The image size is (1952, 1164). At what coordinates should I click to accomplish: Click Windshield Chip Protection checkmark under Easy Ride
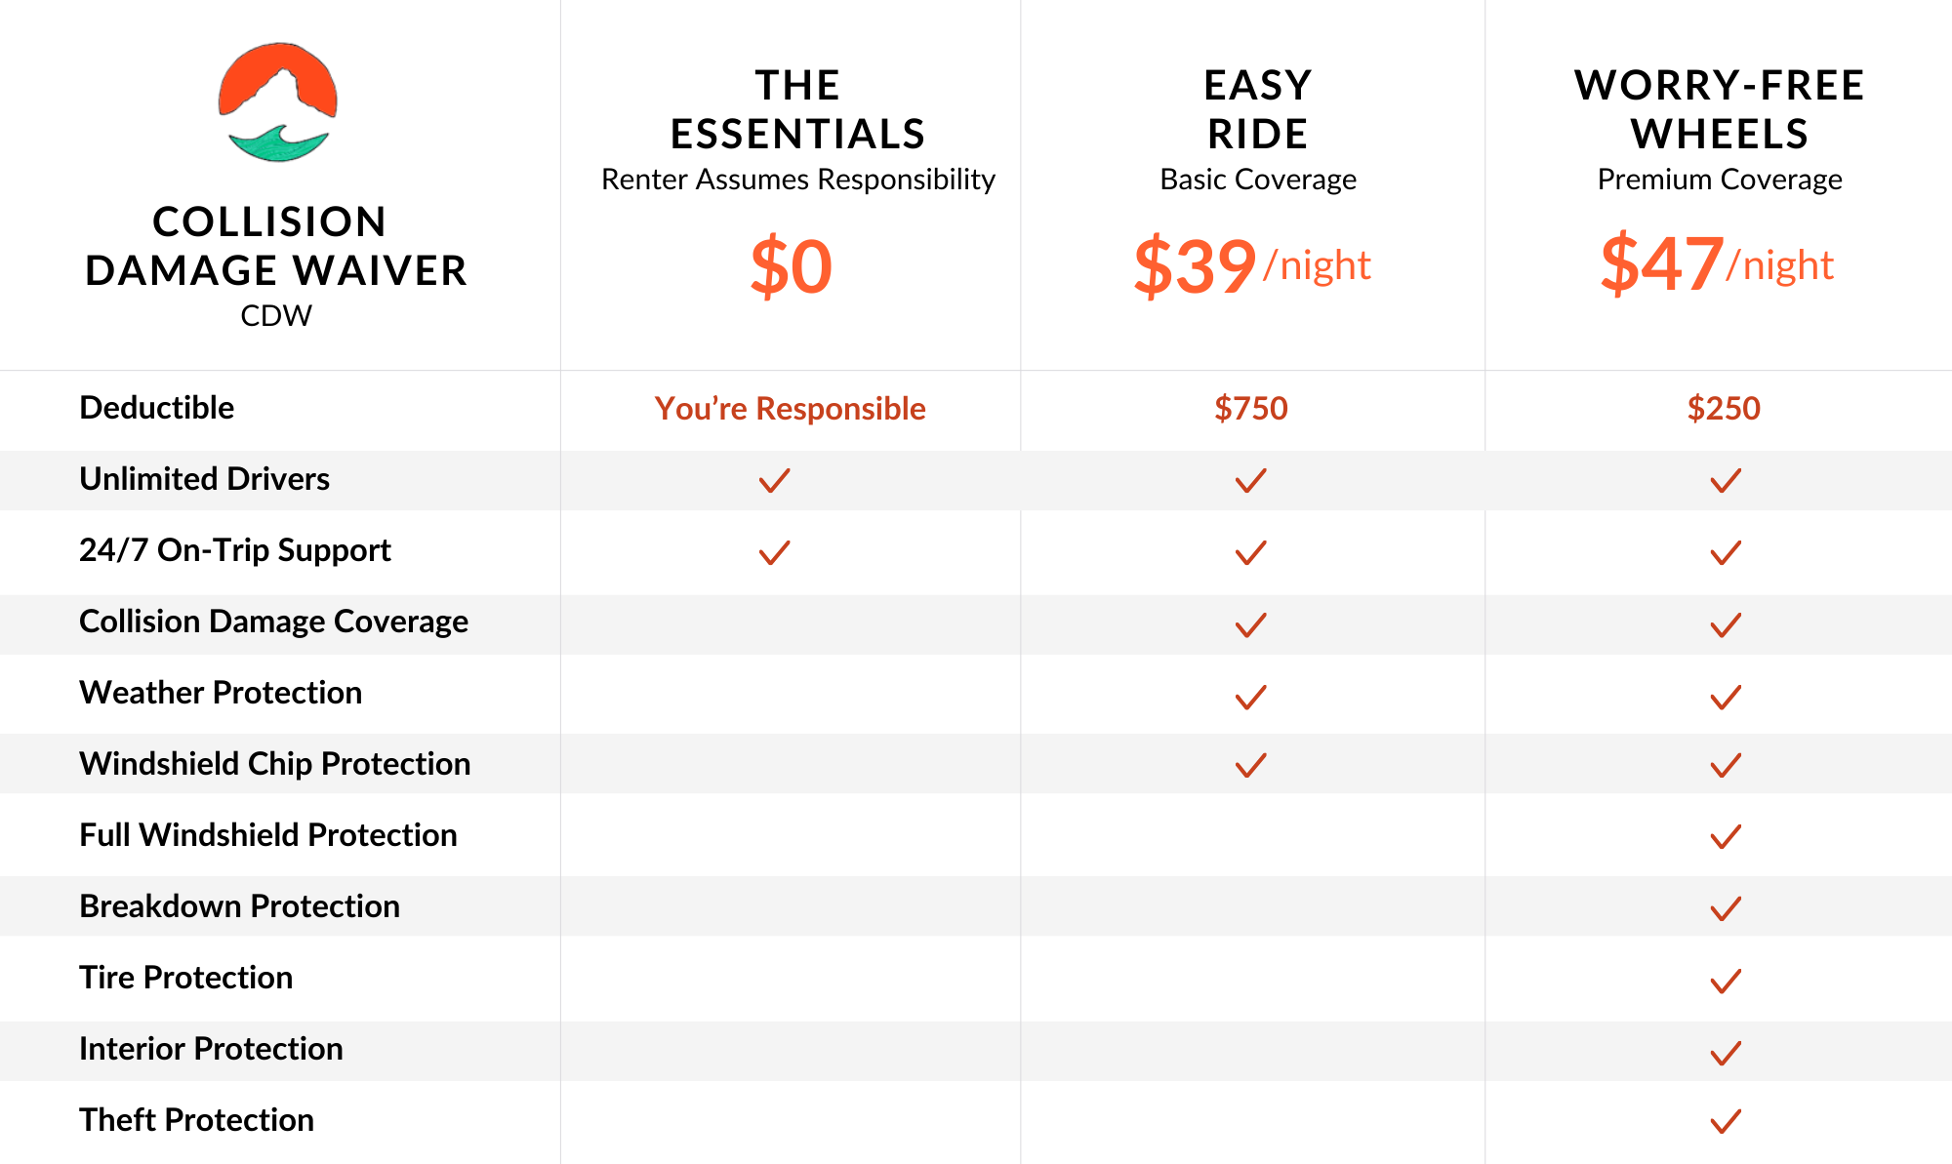(1250, 765)
